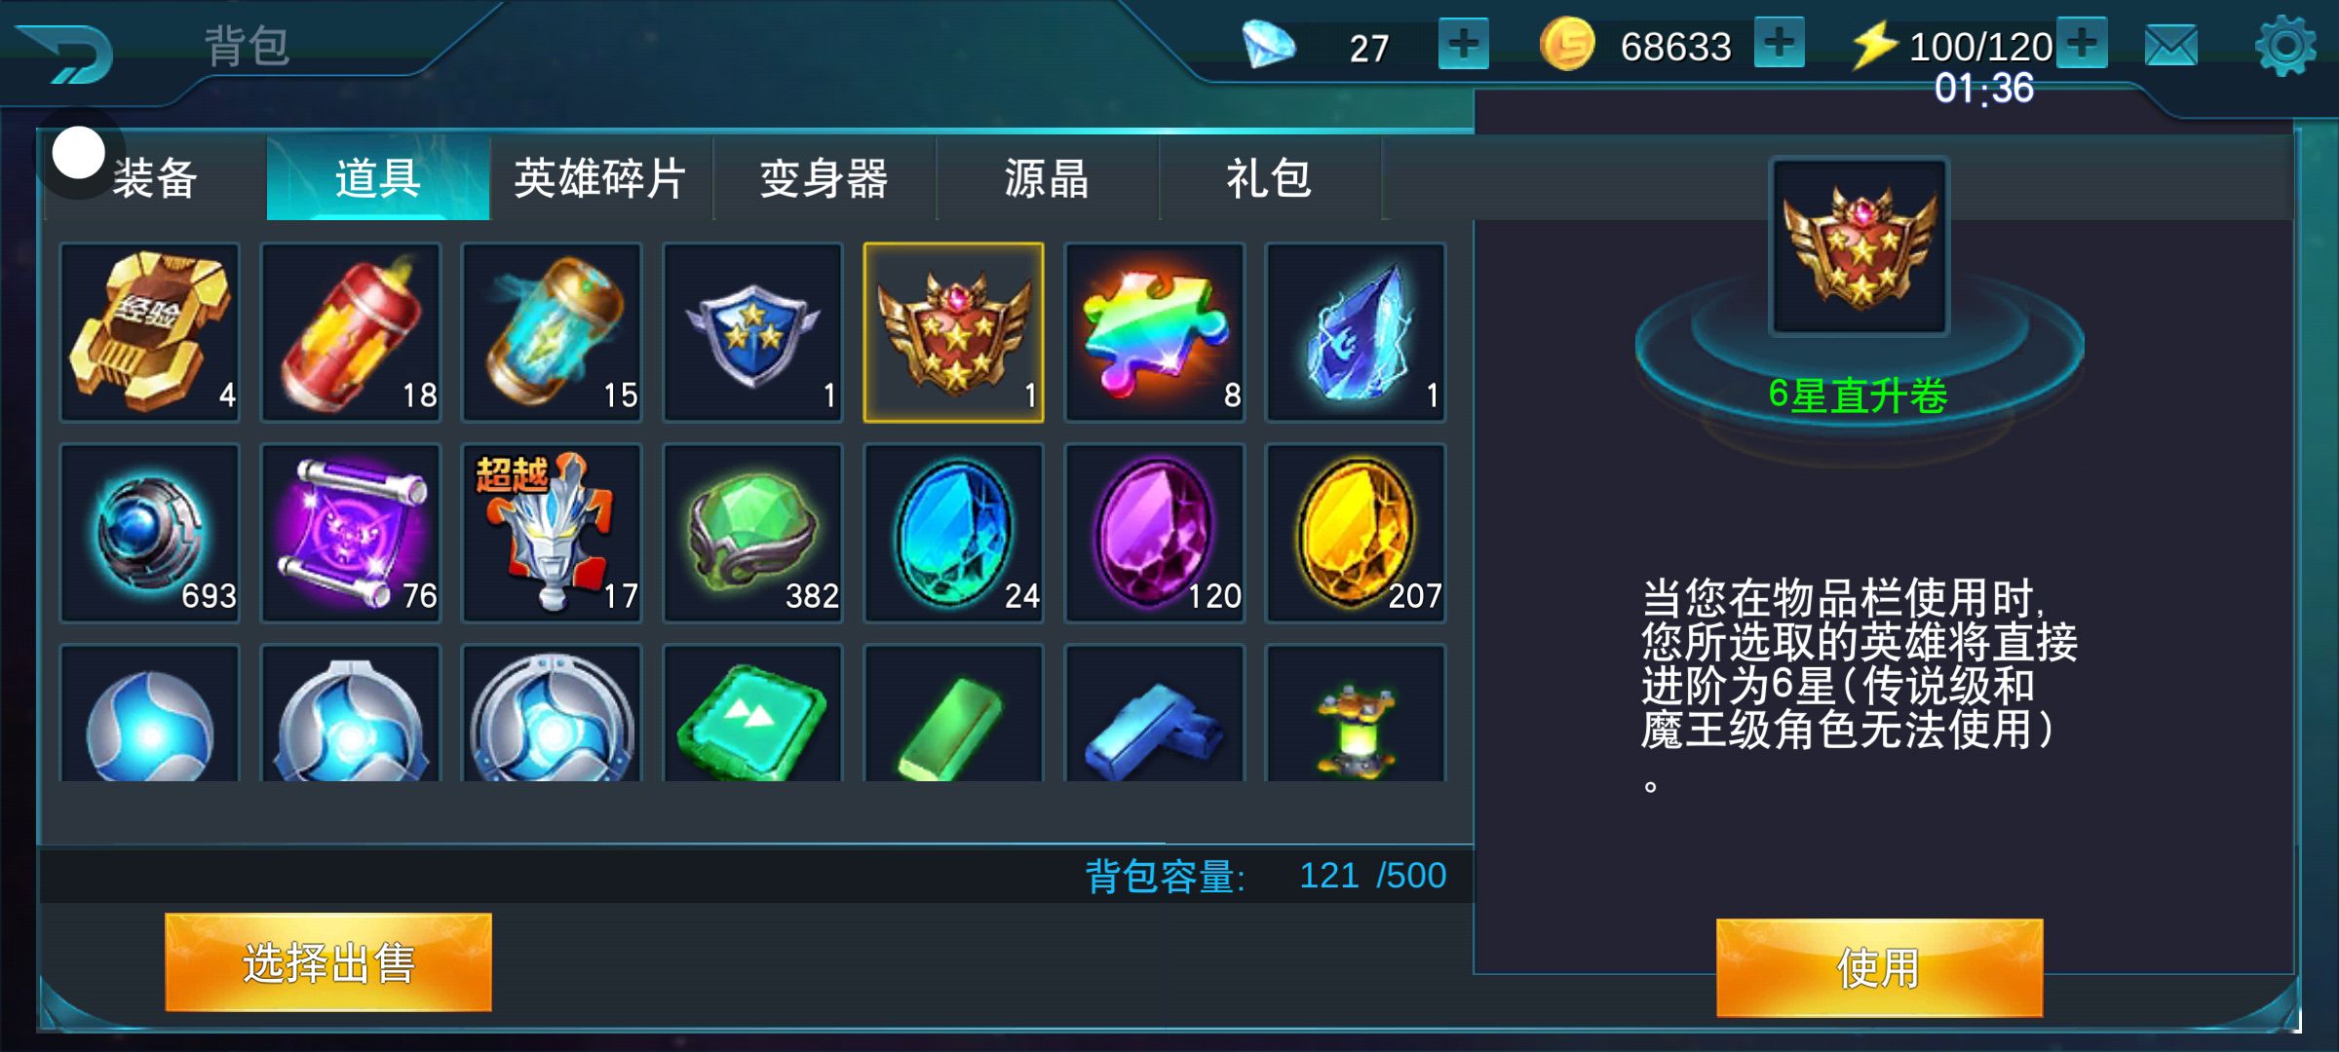Add diamonds with the plus button
Viewport: 2339px width, 1052px height.
(1464, 44)
